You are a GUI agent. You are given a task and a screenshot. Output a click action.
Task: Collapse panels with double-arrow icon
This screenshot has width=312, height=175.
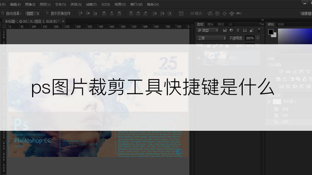tap(262, 20)
